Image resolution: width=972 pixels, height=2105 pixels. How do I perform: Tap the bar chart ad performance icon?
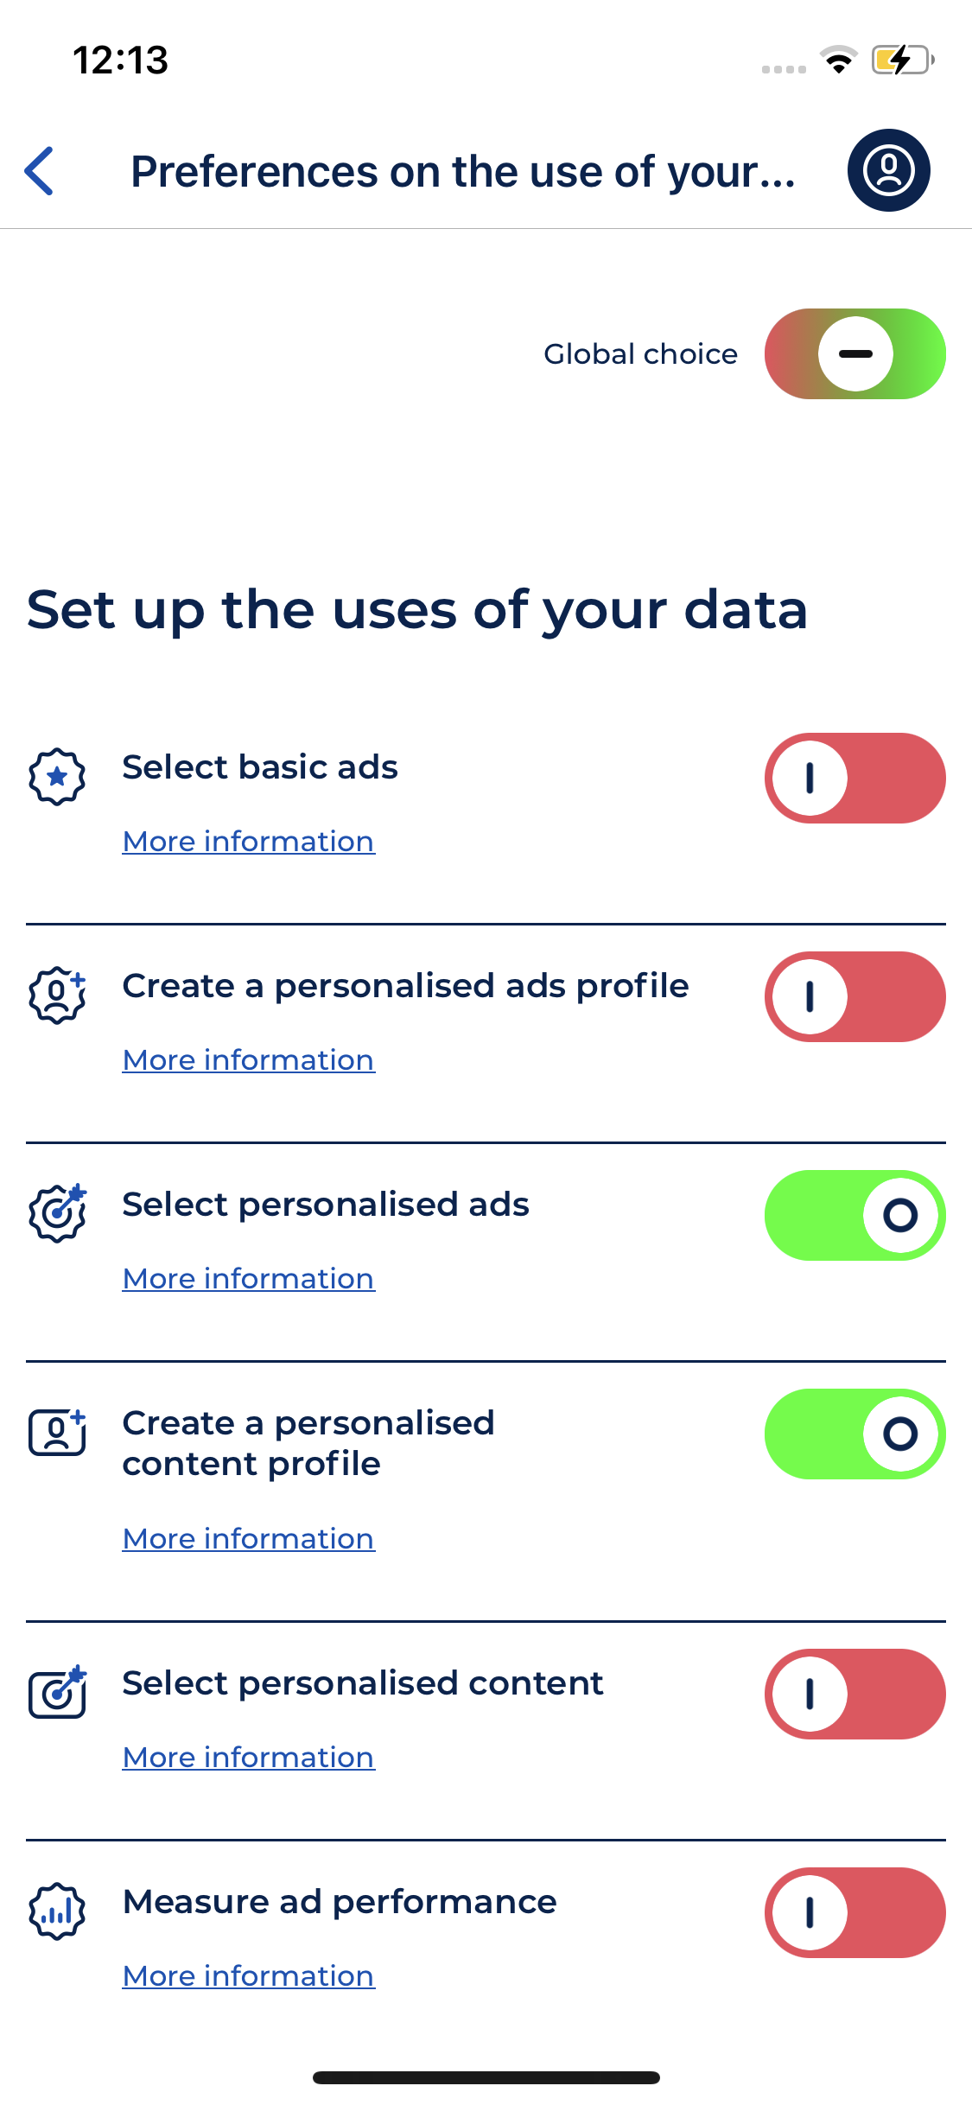[57, 1911]
